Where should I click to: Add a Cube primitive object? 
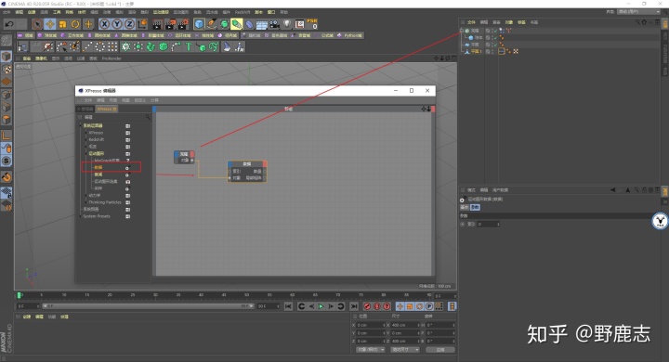[199, 24]
